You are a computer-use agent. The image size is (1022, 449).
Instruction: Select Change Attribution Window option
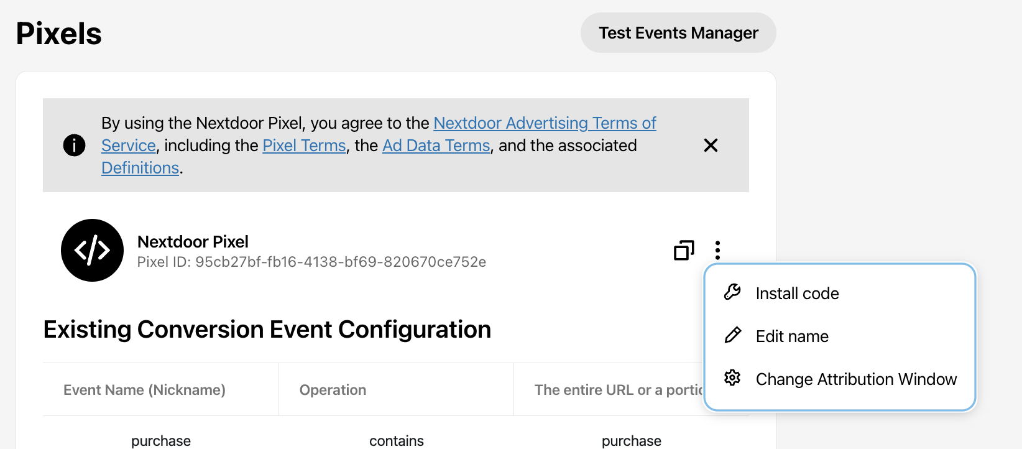(856, 379)
